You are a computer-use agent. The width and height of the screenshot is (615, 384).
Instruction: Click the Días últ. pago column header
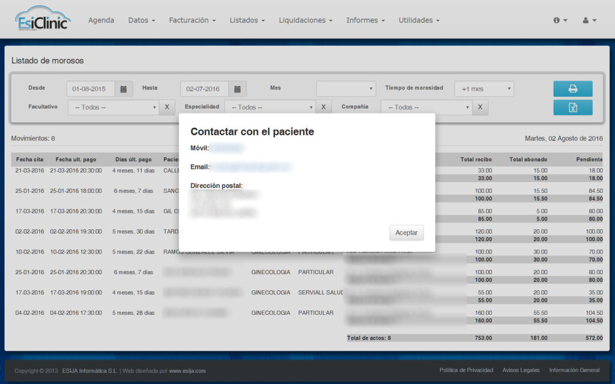(x=133, y=159)
